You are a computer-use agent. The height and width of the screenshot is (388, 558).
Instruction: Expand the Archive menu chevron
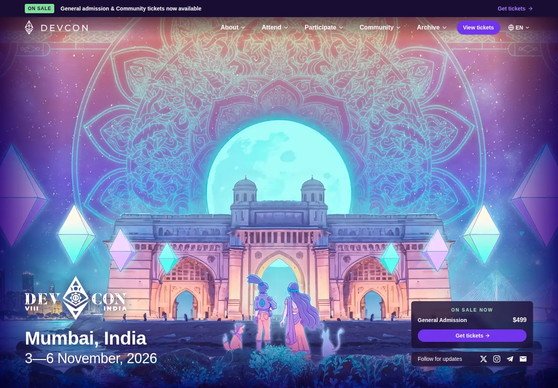444,28
